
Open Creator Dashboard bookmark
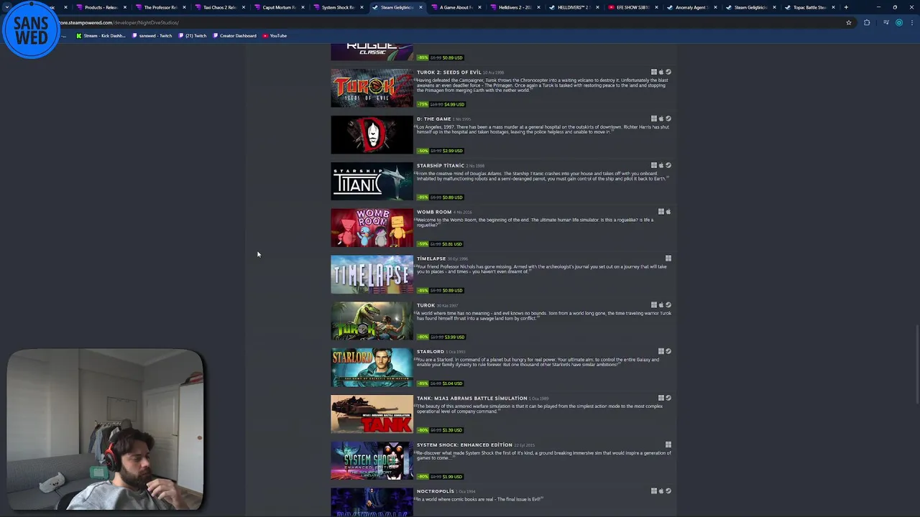click(x=234, y=35)
